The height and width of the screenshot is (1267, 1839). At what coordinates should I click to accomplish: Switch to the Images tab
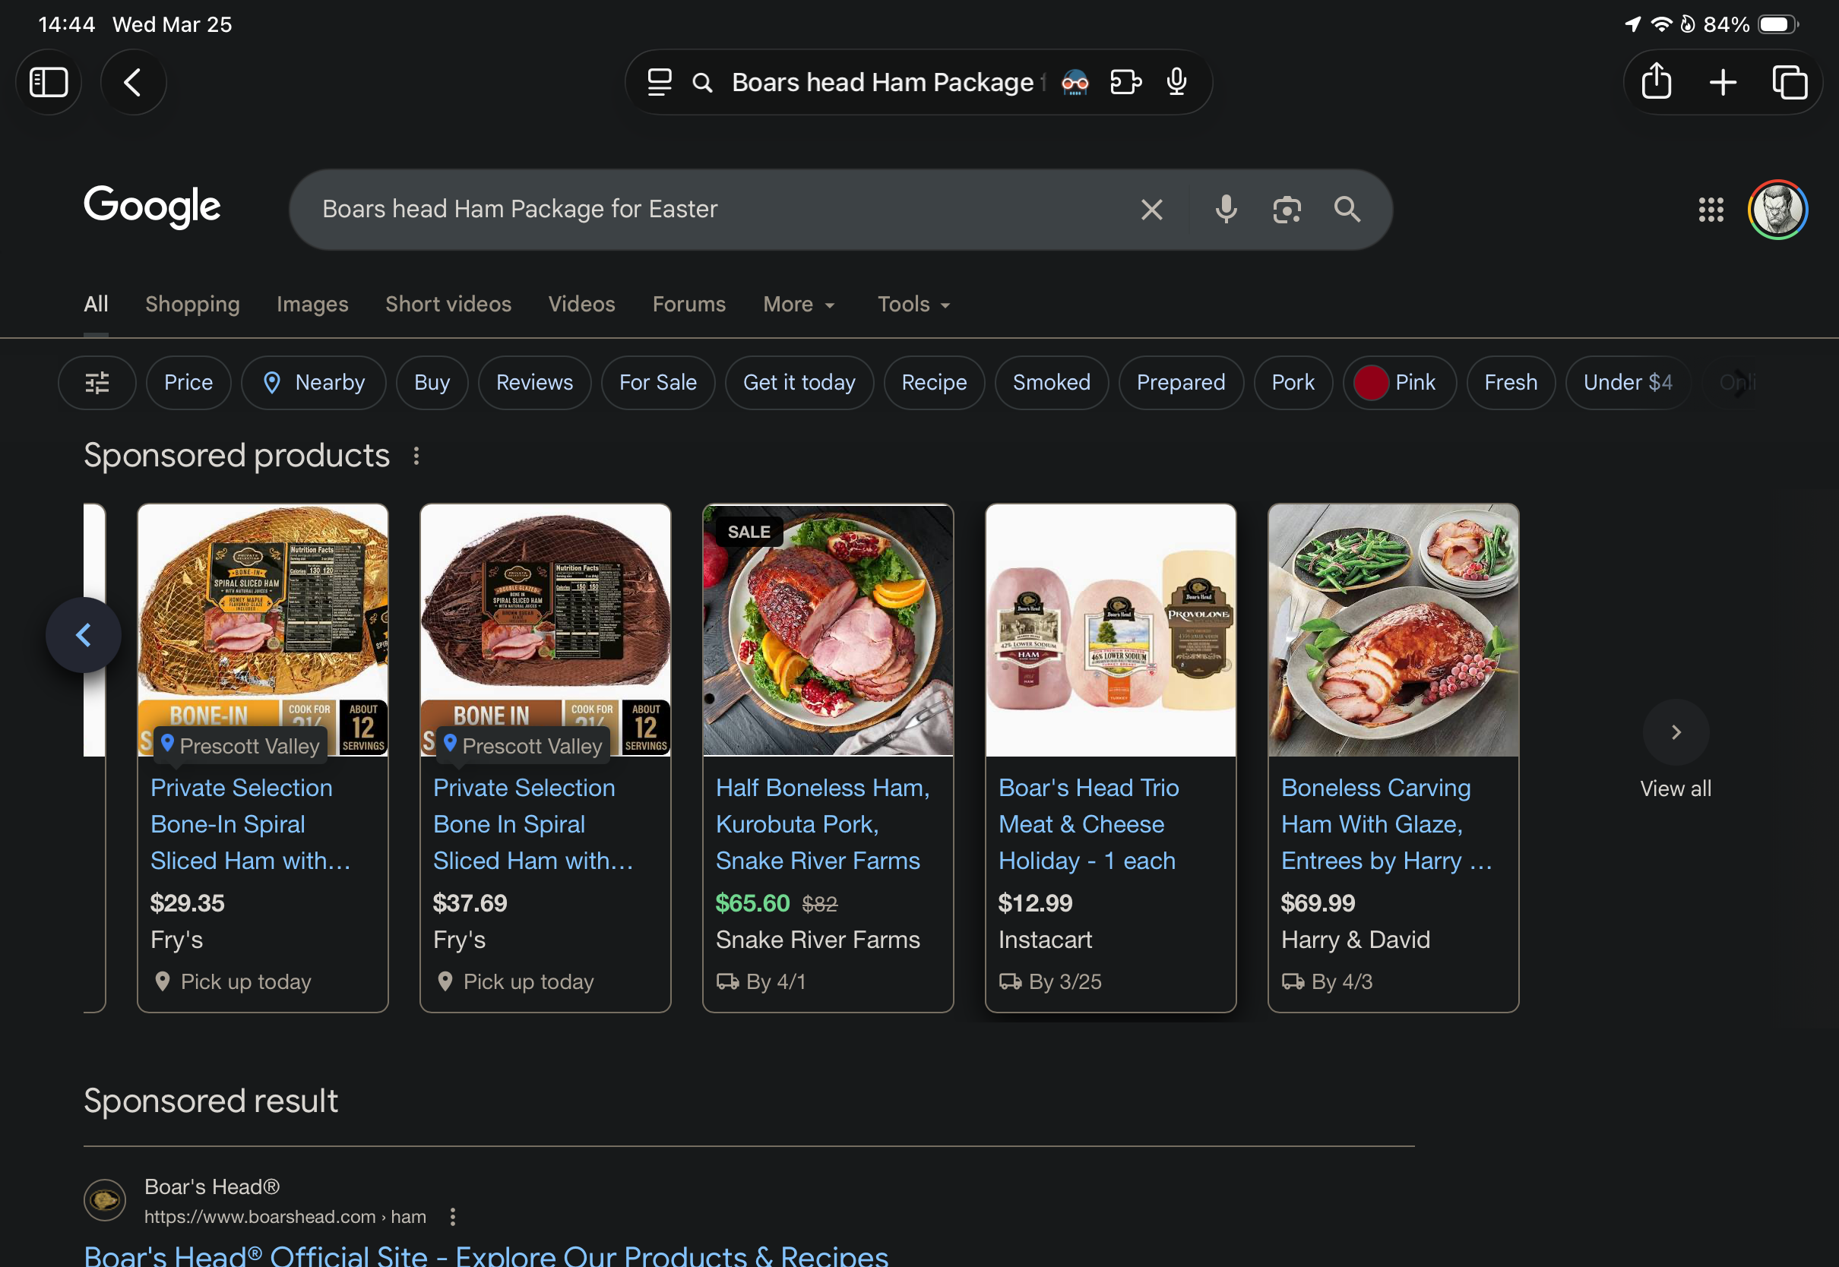click(x=312, y=304)
